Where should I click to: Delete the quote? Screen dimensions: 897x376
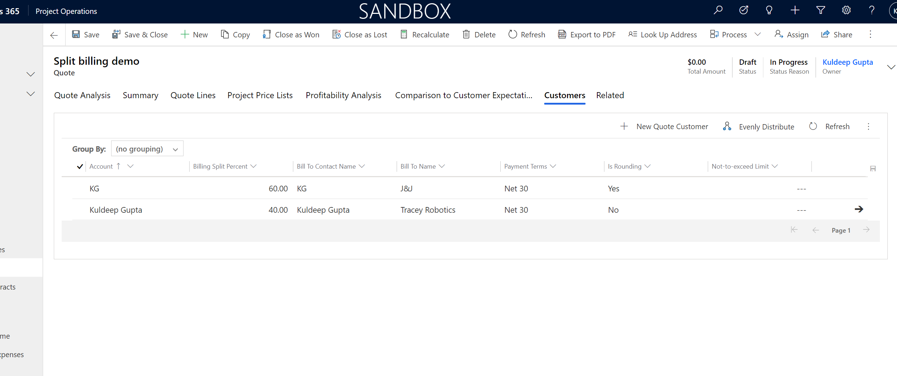479,35
